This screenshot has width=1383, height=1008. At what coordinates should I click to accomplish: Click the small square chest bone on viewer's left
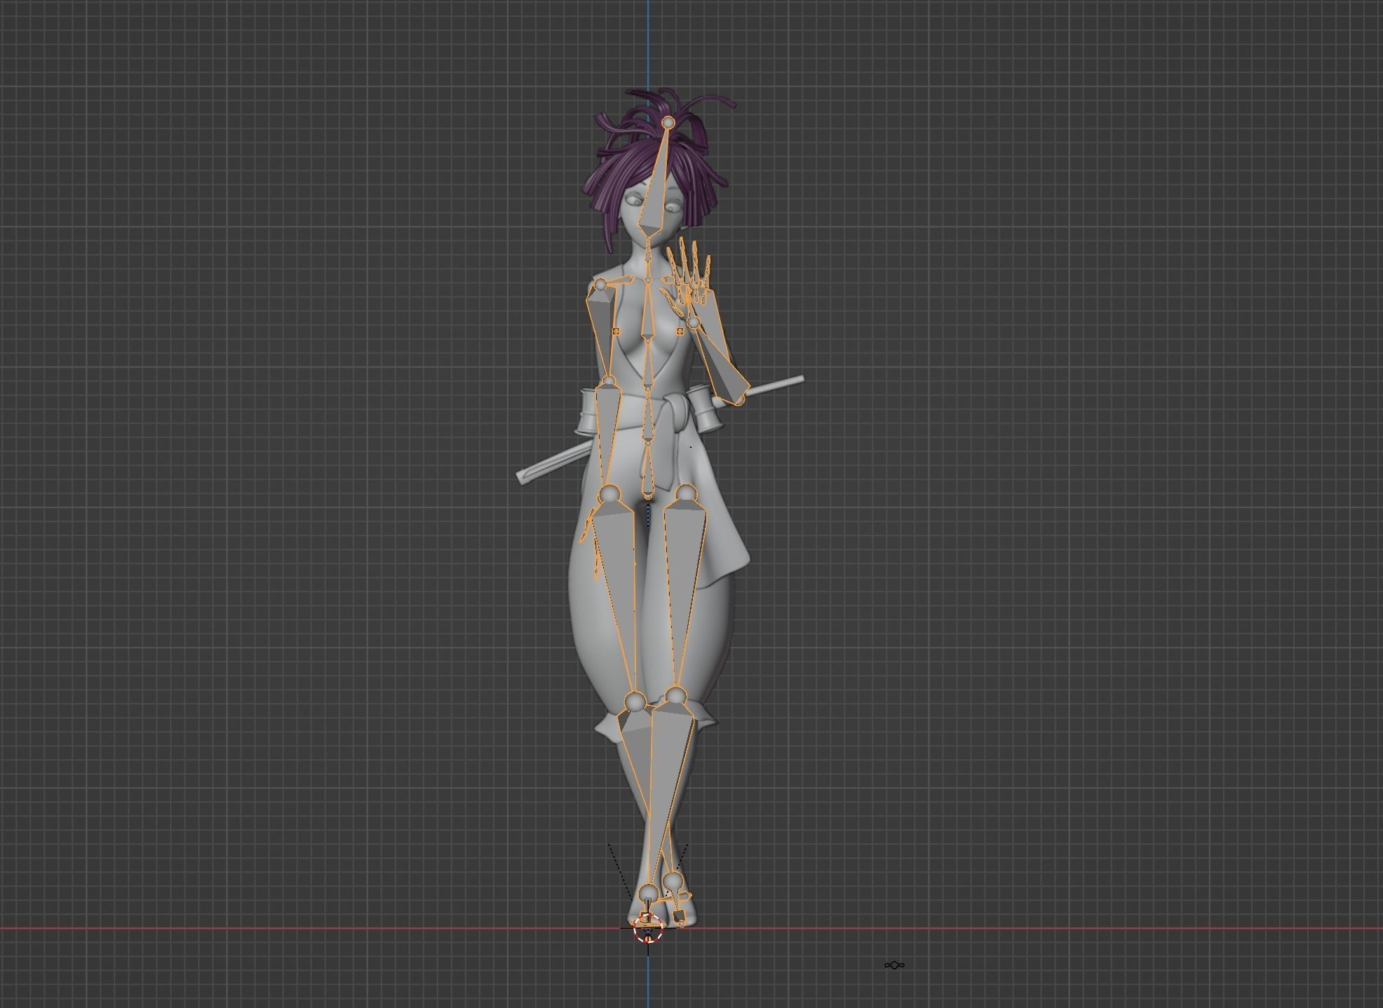[x=616, y=331]
